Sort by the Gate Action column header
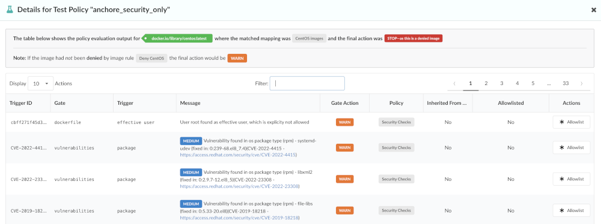 pyautogui.click(x=344, y=103)
